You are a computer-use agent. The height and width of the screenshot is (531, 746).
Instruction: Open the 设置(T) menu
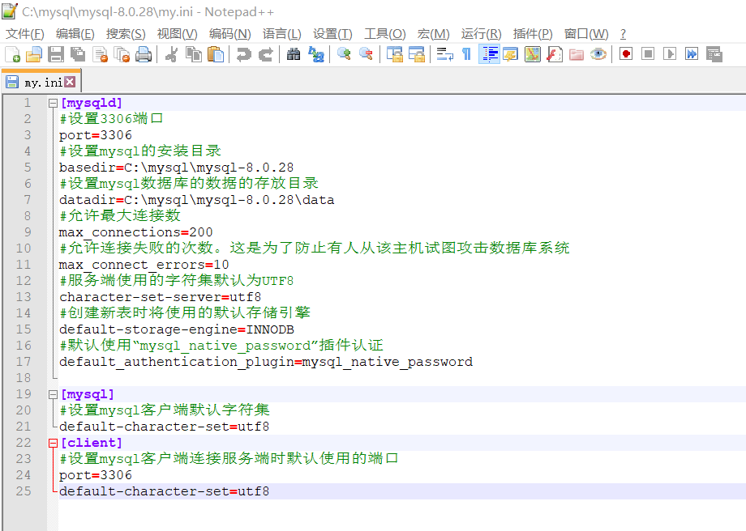click(332, 34)
